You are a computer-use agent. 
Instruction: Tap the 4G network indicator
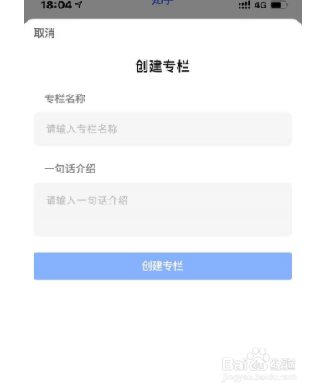point(260,5)
